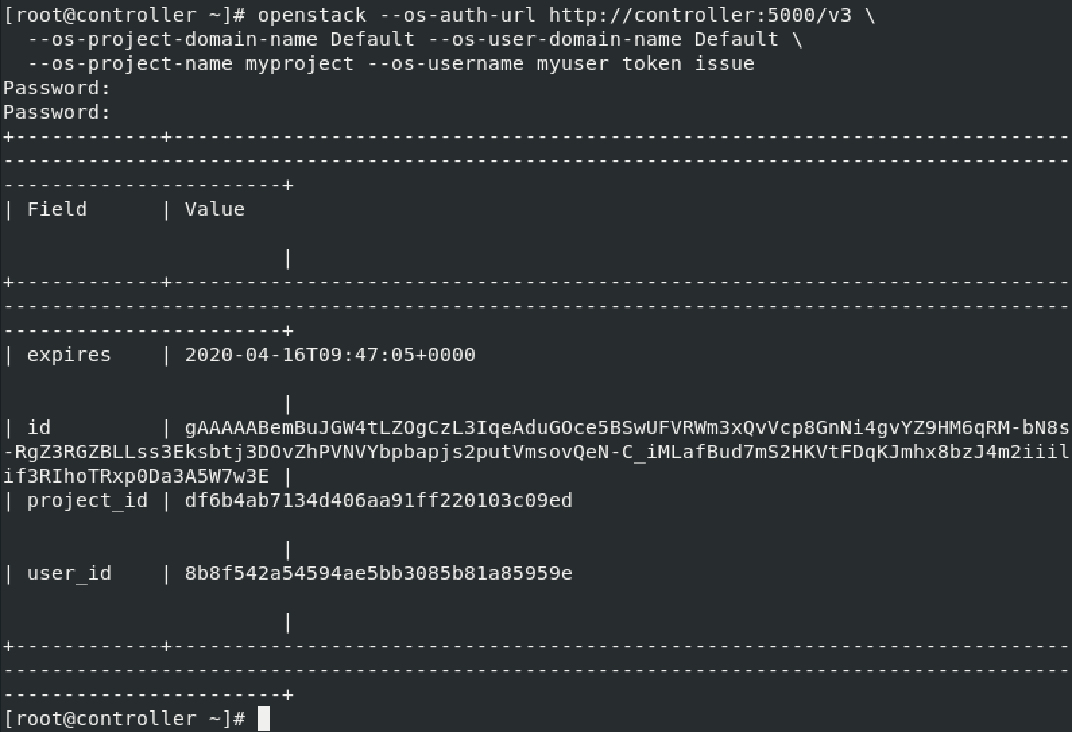
Task: Click the first Password: prompt line
Action: [x=57, y=88]
